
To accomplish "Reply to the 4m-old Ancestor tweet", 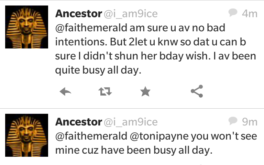I will click(65, 91).
